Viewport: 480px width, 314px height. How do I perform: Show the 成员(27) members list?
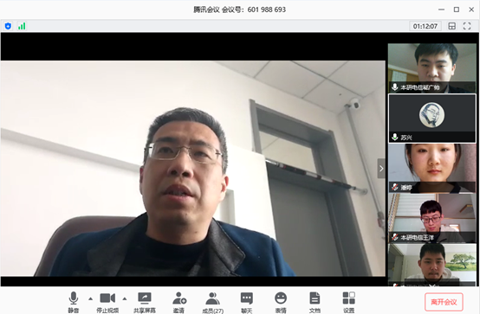pos(213,302)
